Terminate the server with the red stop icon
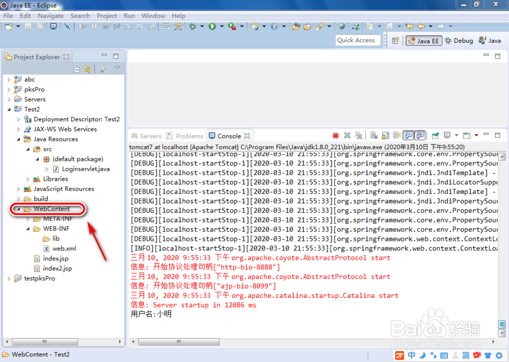Viewport: 509px width, 362px height. pos(335,135)
